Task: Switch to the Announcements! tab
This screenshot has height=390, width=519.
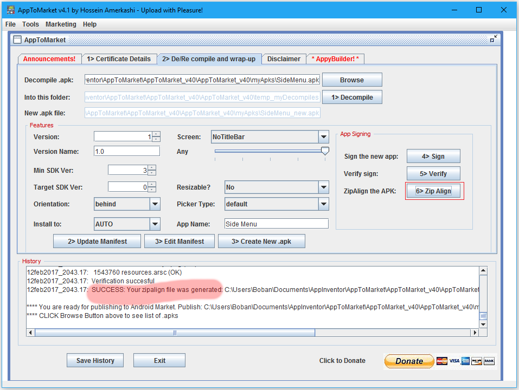Action: pos(49,59)
